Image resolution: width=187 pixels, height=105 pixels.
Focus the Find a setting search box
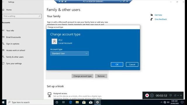[x=22, y=16]
